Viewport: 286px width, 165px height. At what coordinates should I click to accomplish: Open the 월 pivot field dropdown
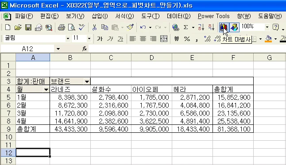pyautogui.click(x=46, y=90)
